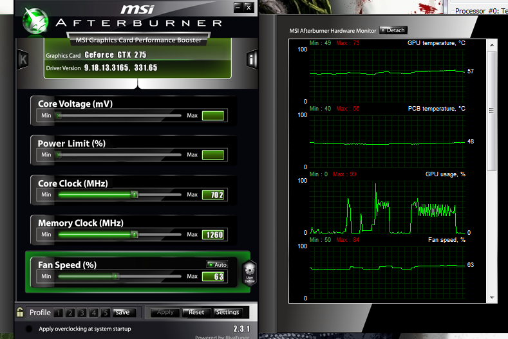
Task: Click the Core Voltage value field
Action: tap(213, 116)
